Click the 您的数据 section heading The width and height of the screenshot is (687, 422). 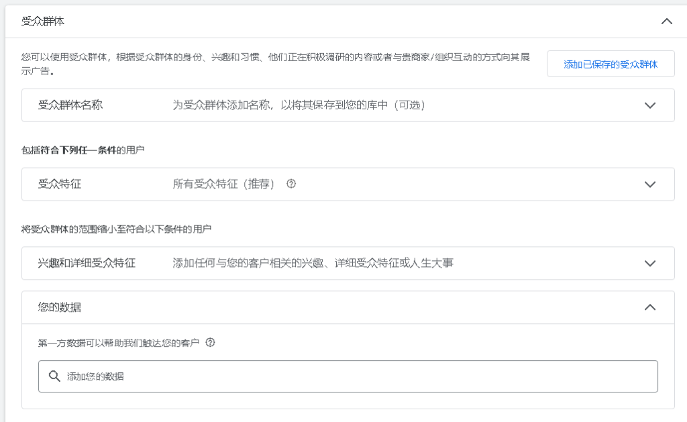60,307
